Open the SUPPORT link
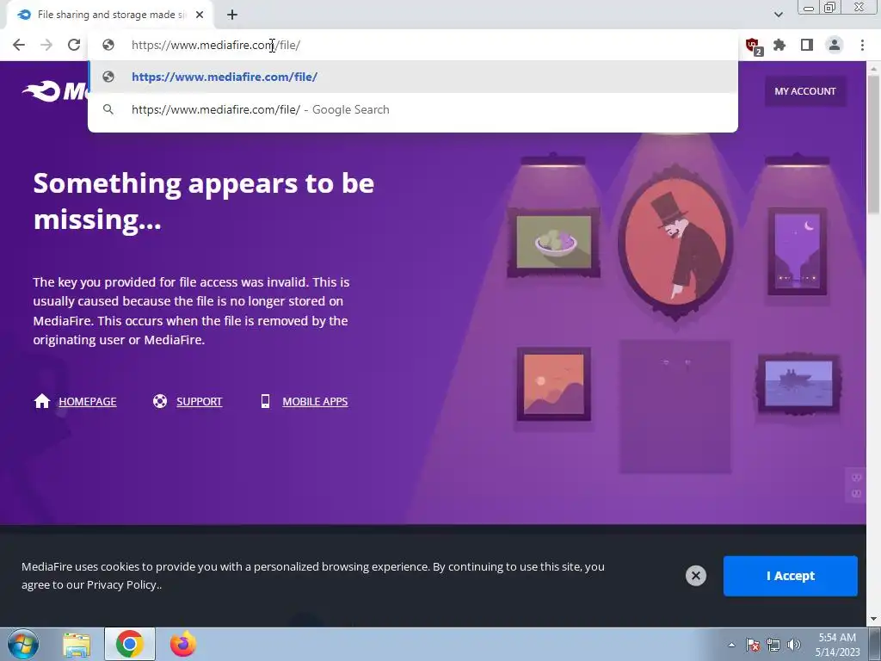Image resolution: width=881 pixels, height=661 pixels. pyautogui.click(x=200, y=402)
